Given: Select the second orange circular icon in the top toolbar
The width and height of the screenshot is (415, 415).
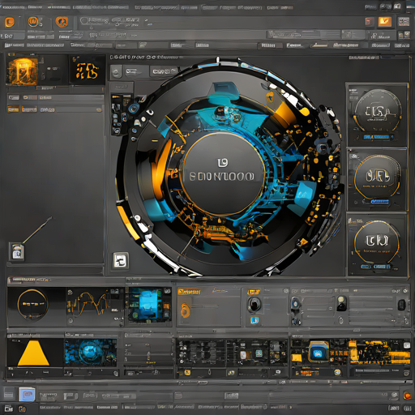Looking at the screenshot, I should click(33, 22).
